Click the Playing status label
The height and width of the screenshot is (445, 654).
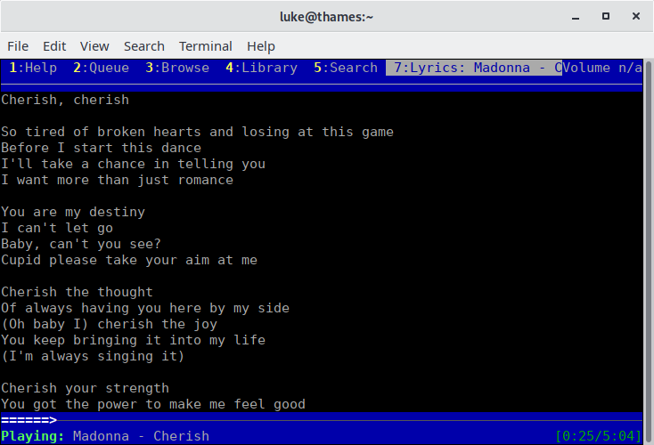33,436
